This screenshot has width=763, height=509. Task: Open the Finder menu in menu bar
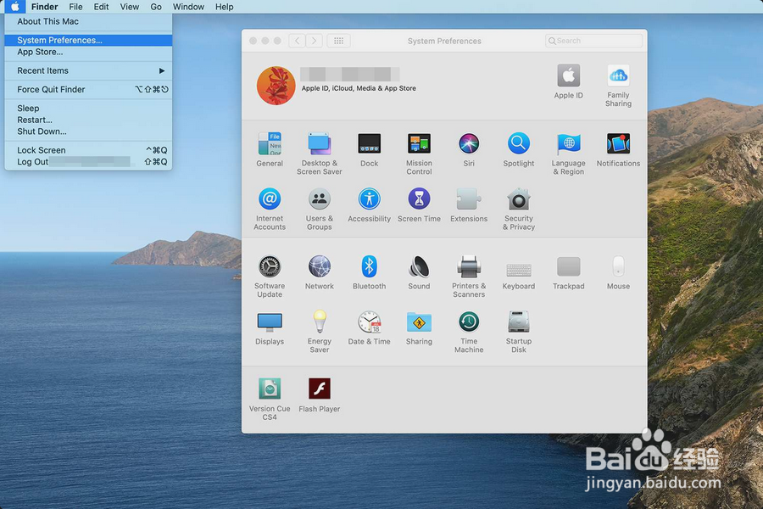(44, 7)
